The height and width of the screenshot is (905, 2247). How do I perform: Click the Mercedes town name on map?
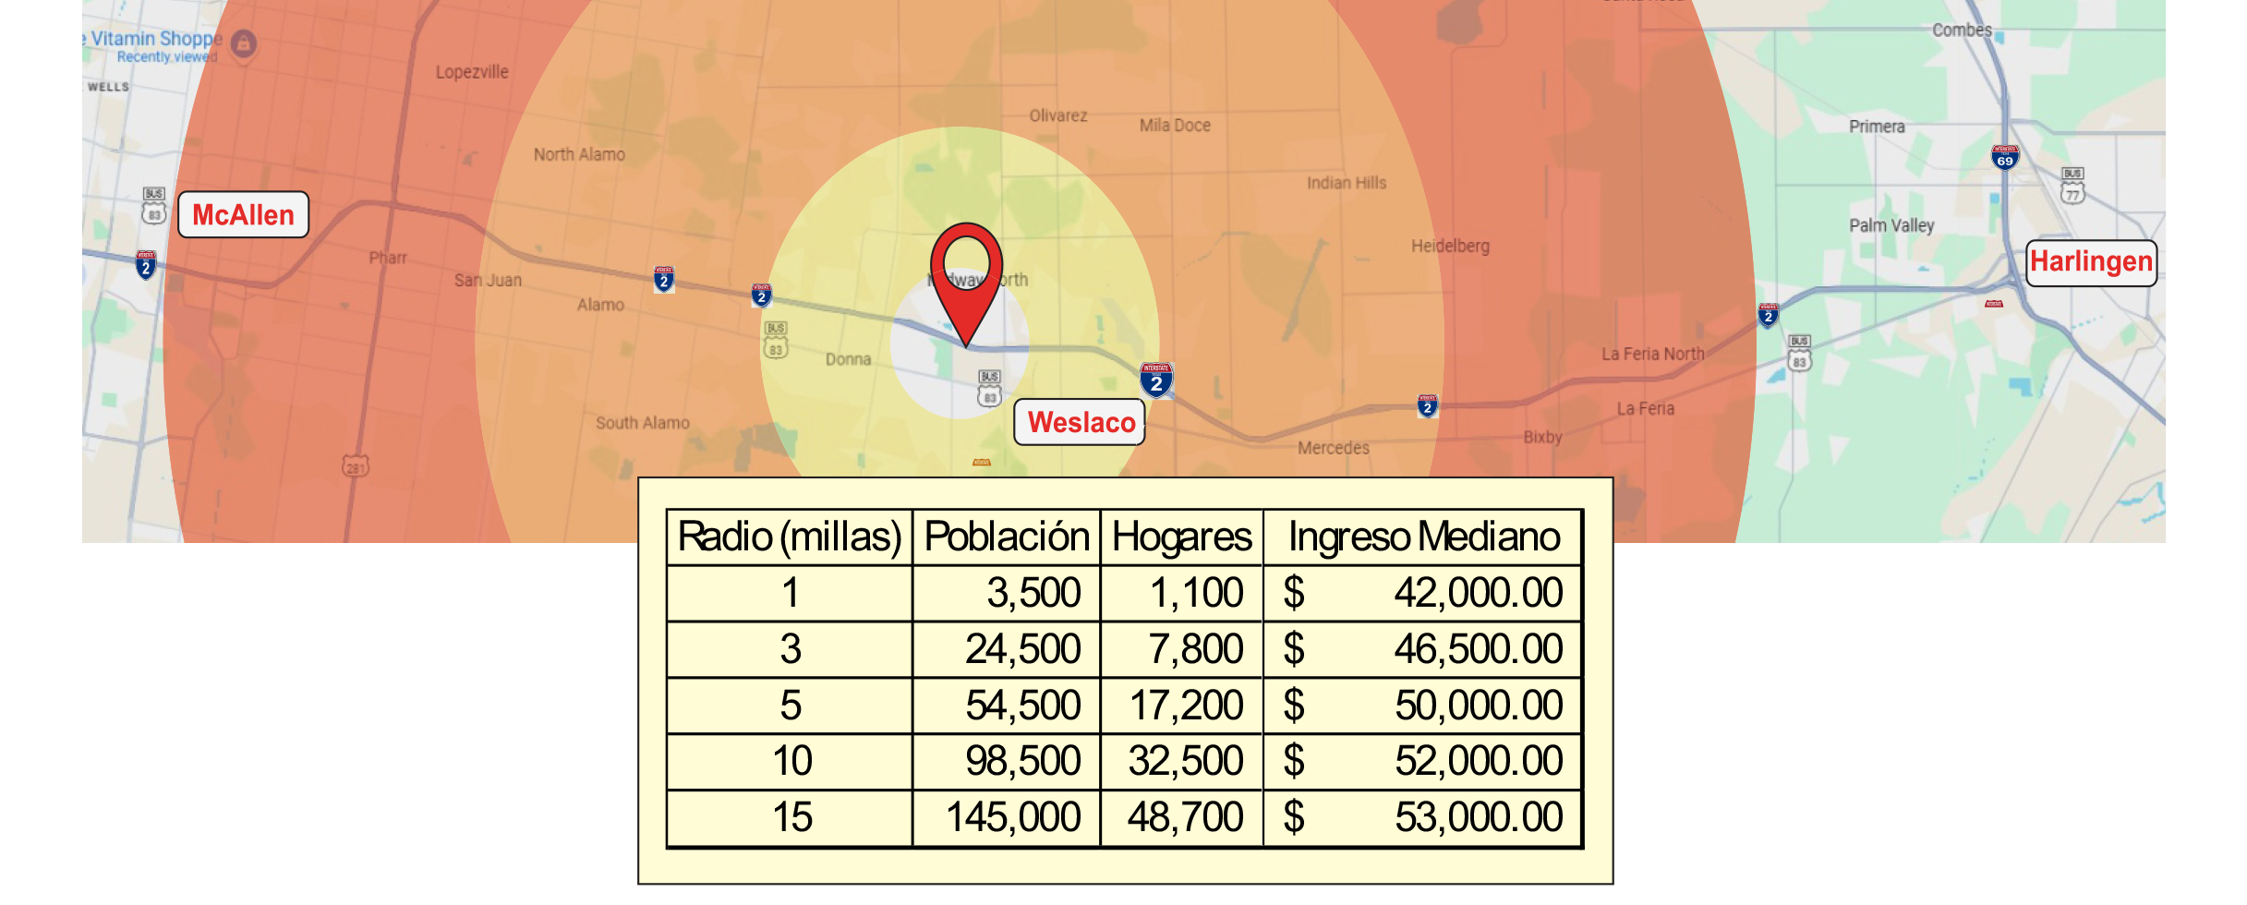point(1333,448)
